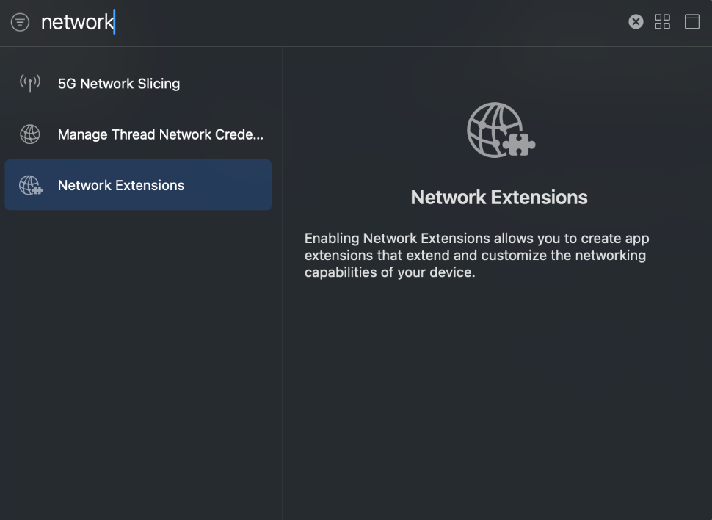The width and height of the screenshot is (712, 520).
Task: Click the 5G antenna signal icon
Action: coord(30,83)
